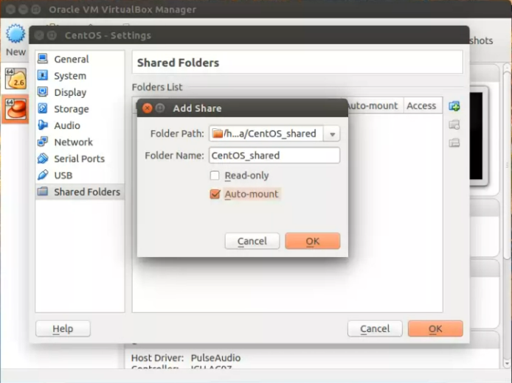The image size is (512, 383).
Task: Go to Storage settings
Action: [x=71, y=109]
